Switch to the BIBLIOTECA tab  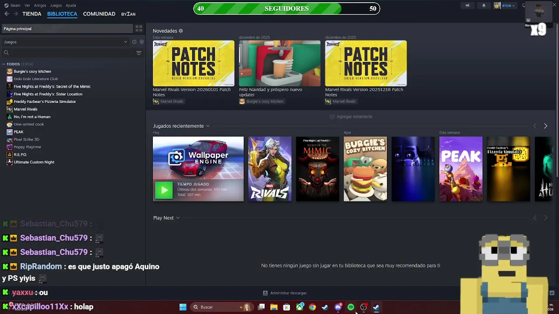tap(62, 14)
